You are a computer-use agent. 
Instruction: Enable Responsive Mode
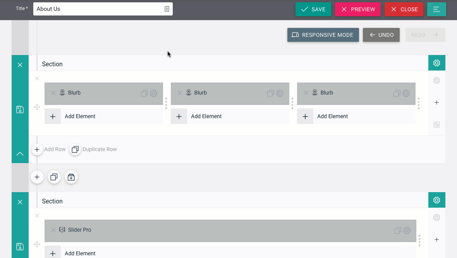[323, 34]
